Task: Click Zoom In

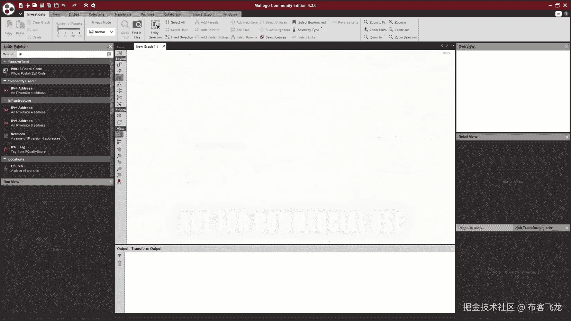Action: point(397,22)
